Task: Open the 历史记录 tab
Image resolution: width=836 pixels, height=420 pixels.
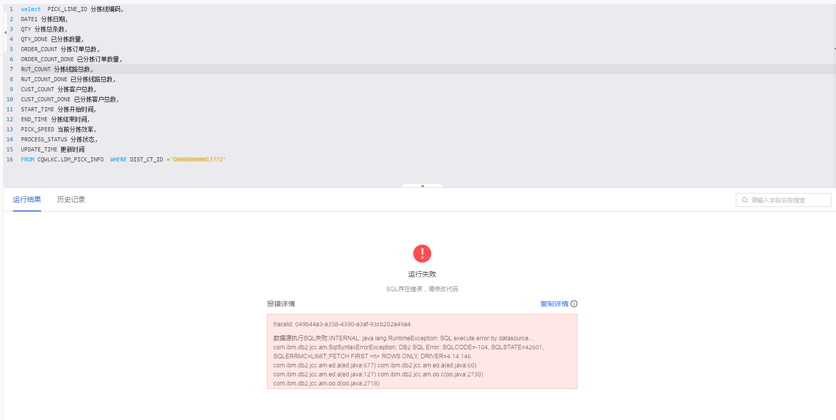Action: coord(71,199)
